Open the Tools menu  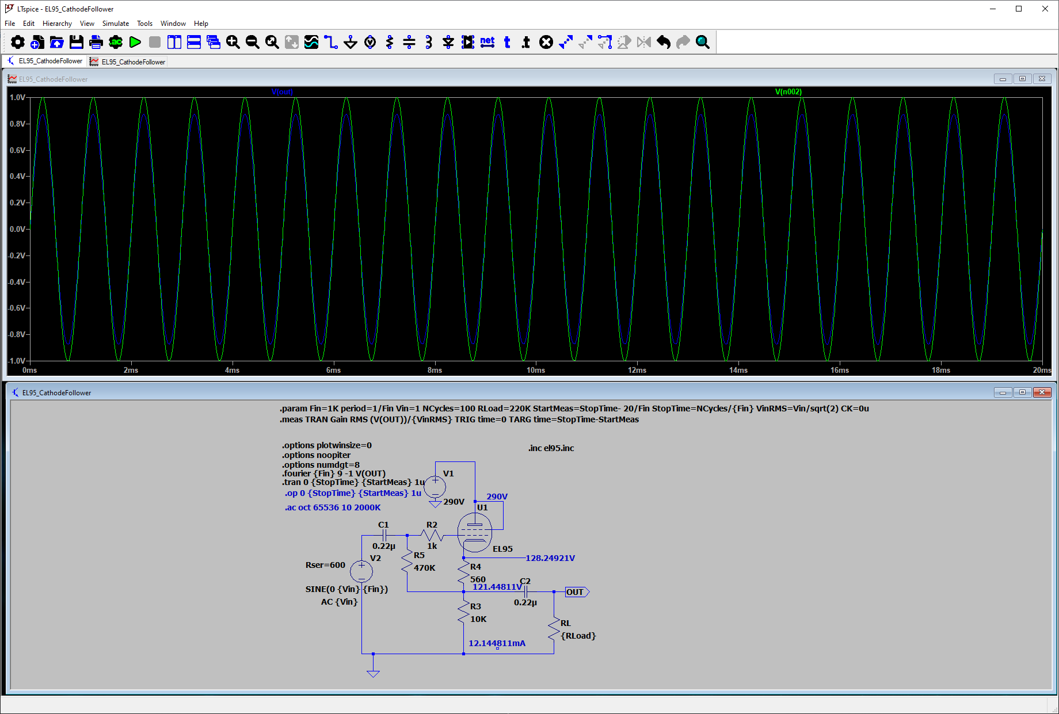144,24
